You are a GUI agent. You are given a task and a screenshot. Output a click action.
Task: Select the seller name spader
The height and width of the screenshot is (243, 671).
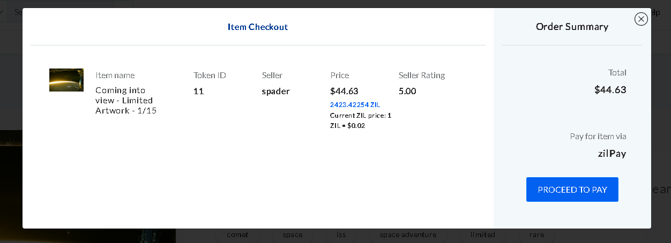click(275, 91)
